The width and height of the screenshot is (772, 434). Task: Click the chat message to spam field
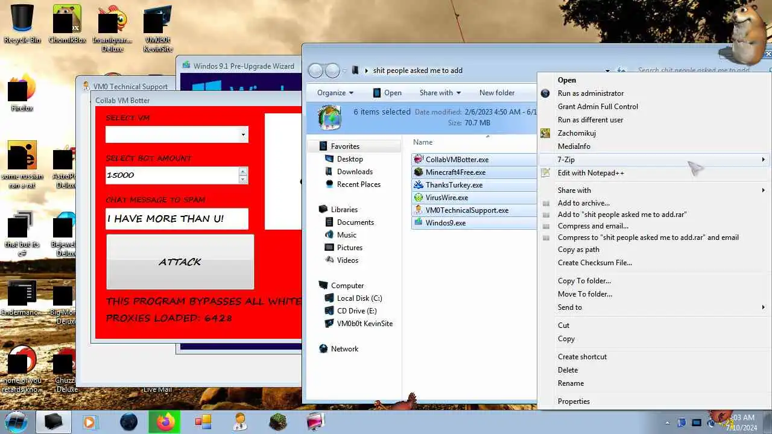177,219
